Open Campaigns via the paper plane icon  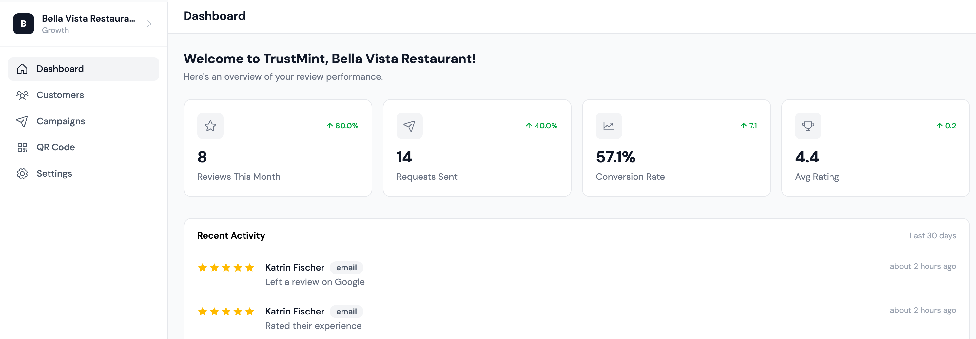tap(22, 121)
